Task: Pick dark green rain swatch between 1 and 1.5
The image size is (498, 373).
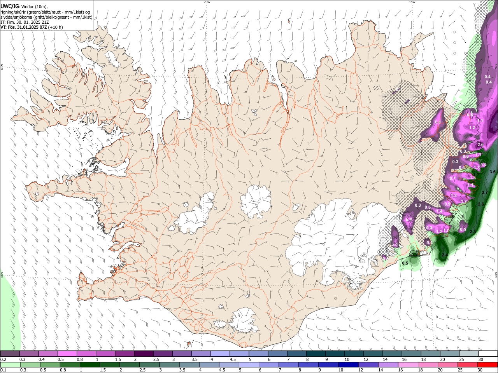Action: click(90, 364)
